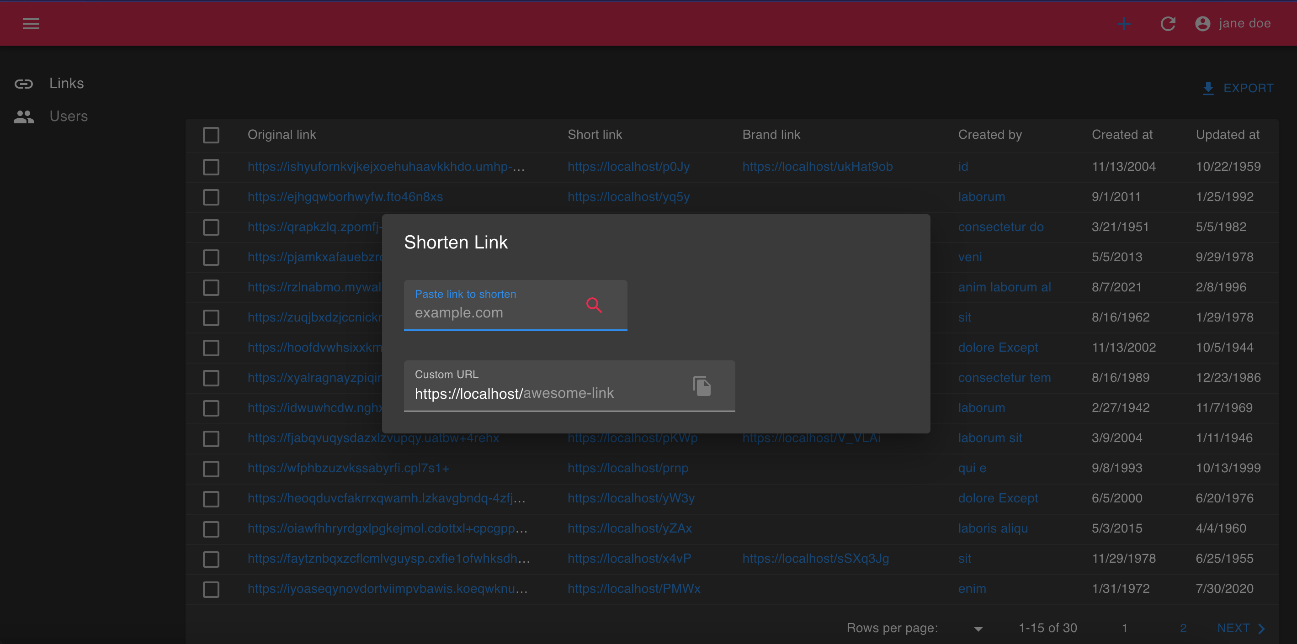The height and width of the screenshot is (644, 1297).
Task: Click the EXPORT button
Action: [x=1249, y=88]
